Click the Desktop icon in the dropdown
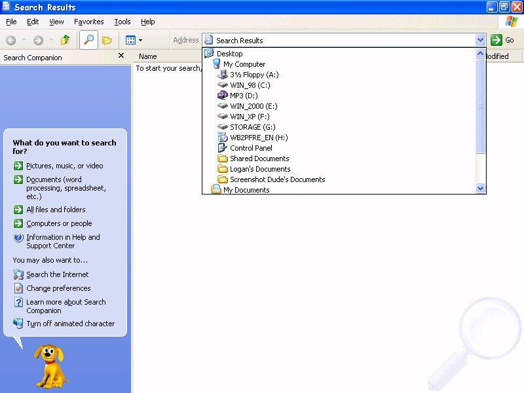 tap(209, 53)
